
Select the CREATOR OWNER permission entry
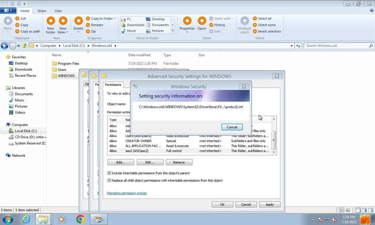click(190, 141)
